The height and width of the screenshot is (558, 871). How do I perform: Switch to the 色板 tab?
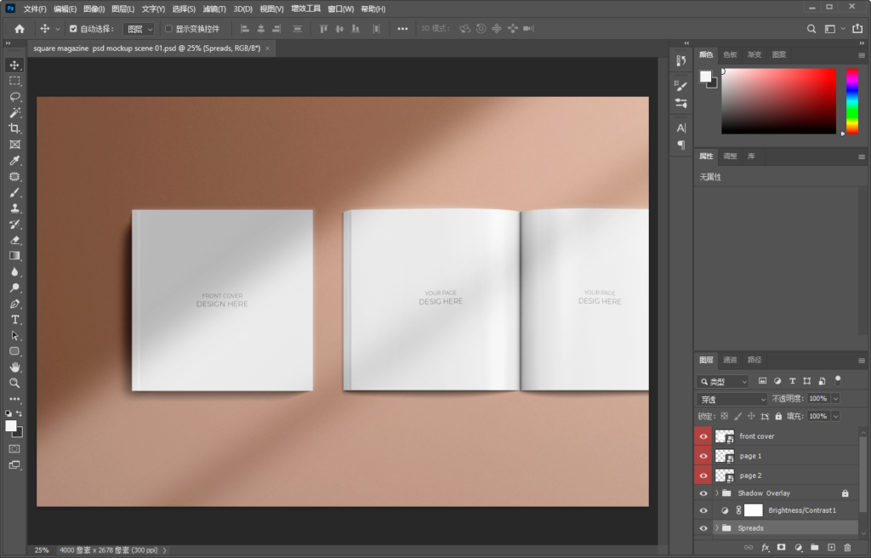730,54
